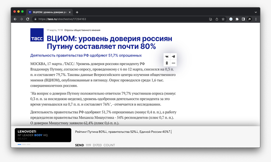The image size is (271, 162).
Task: Click the date 17 марта, 11:19
Action: pos(55,30)
